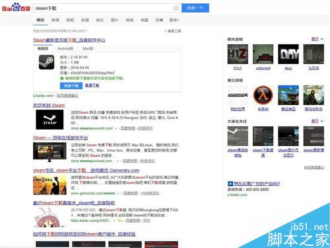Click the 普通下载 link

click(92, 85)
